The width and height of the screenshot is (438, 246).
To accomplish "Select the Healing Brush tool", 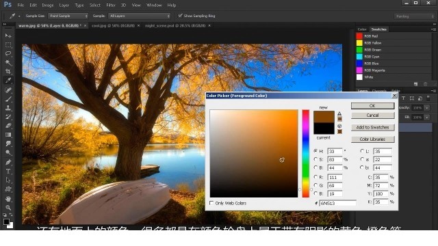I will (8, 90).
